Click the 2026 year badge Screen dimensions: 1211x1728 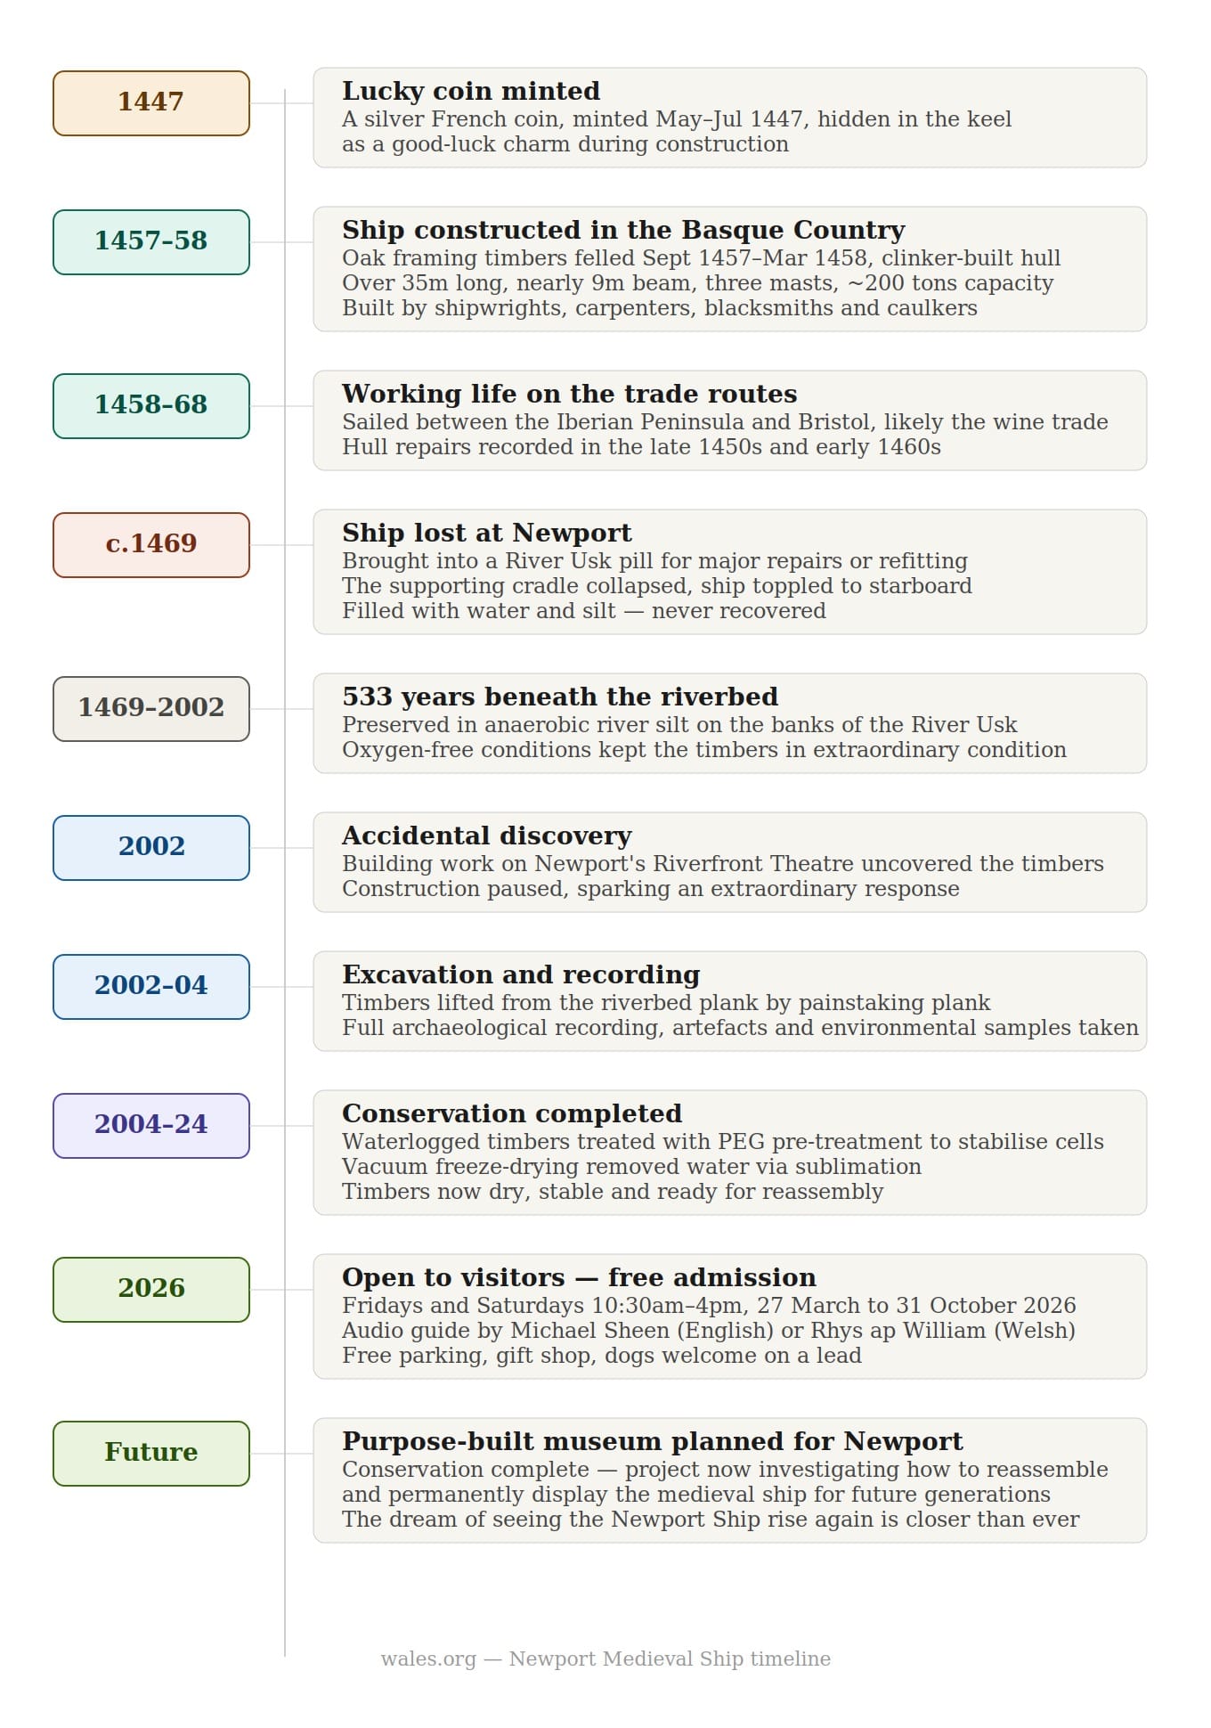click(x=151, y=1290)
